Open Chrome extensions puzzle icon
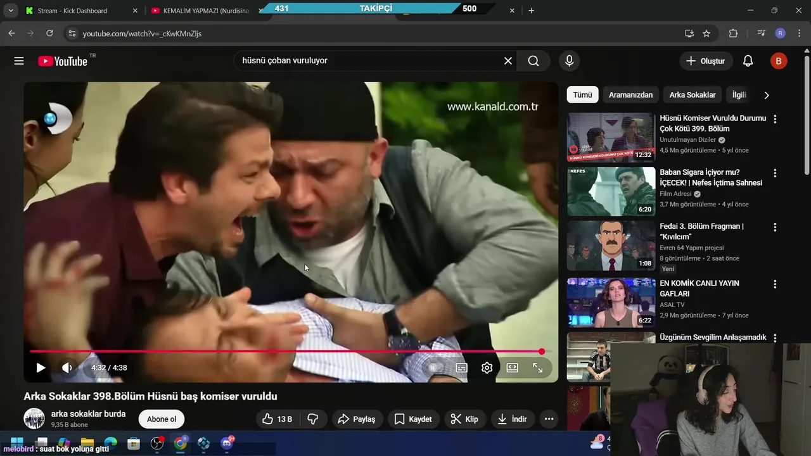Screen dimensions: 811x456 (x=734, y=34)
